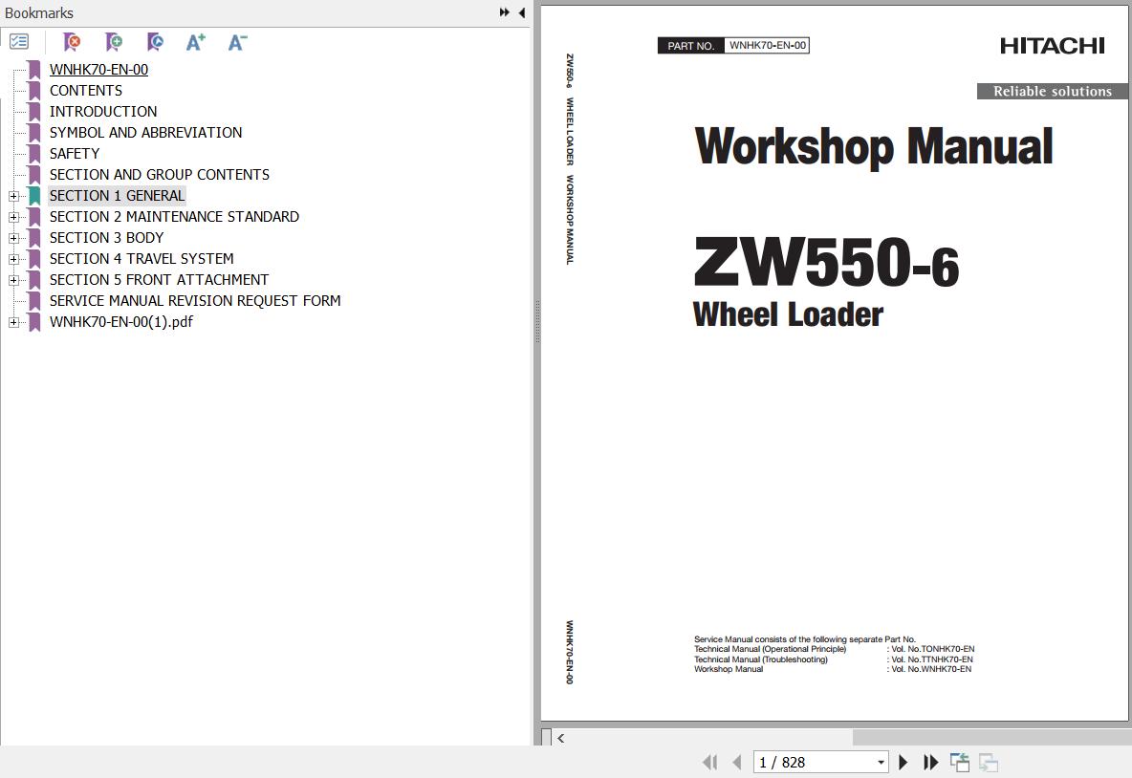Expand SECTION 2 MAINTENANCE STANDARD bookmark
The width and height of the screenshot is (1132, 778).
(x=13, y=217)
